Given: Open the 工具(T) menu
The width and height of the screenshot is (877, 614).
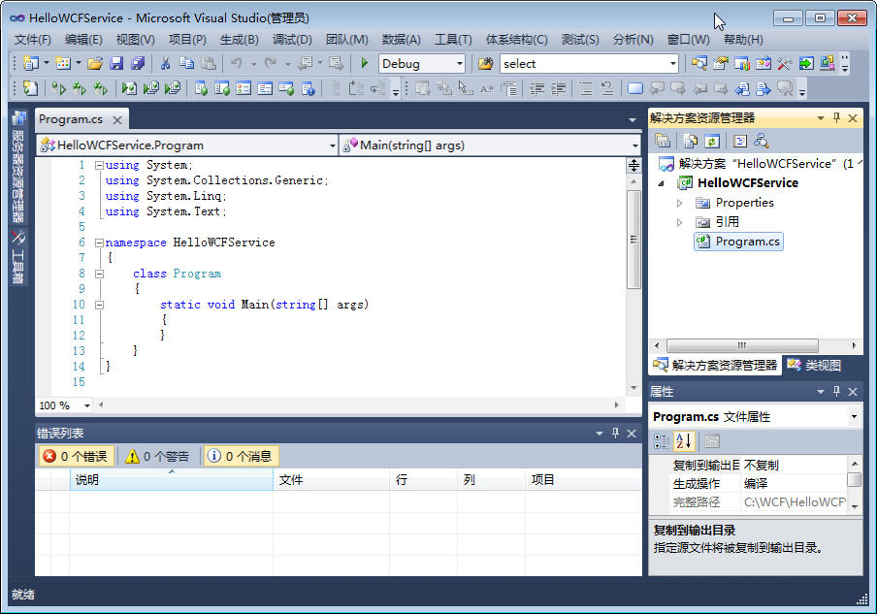Looking at the screenshot, I should (454, 40).
